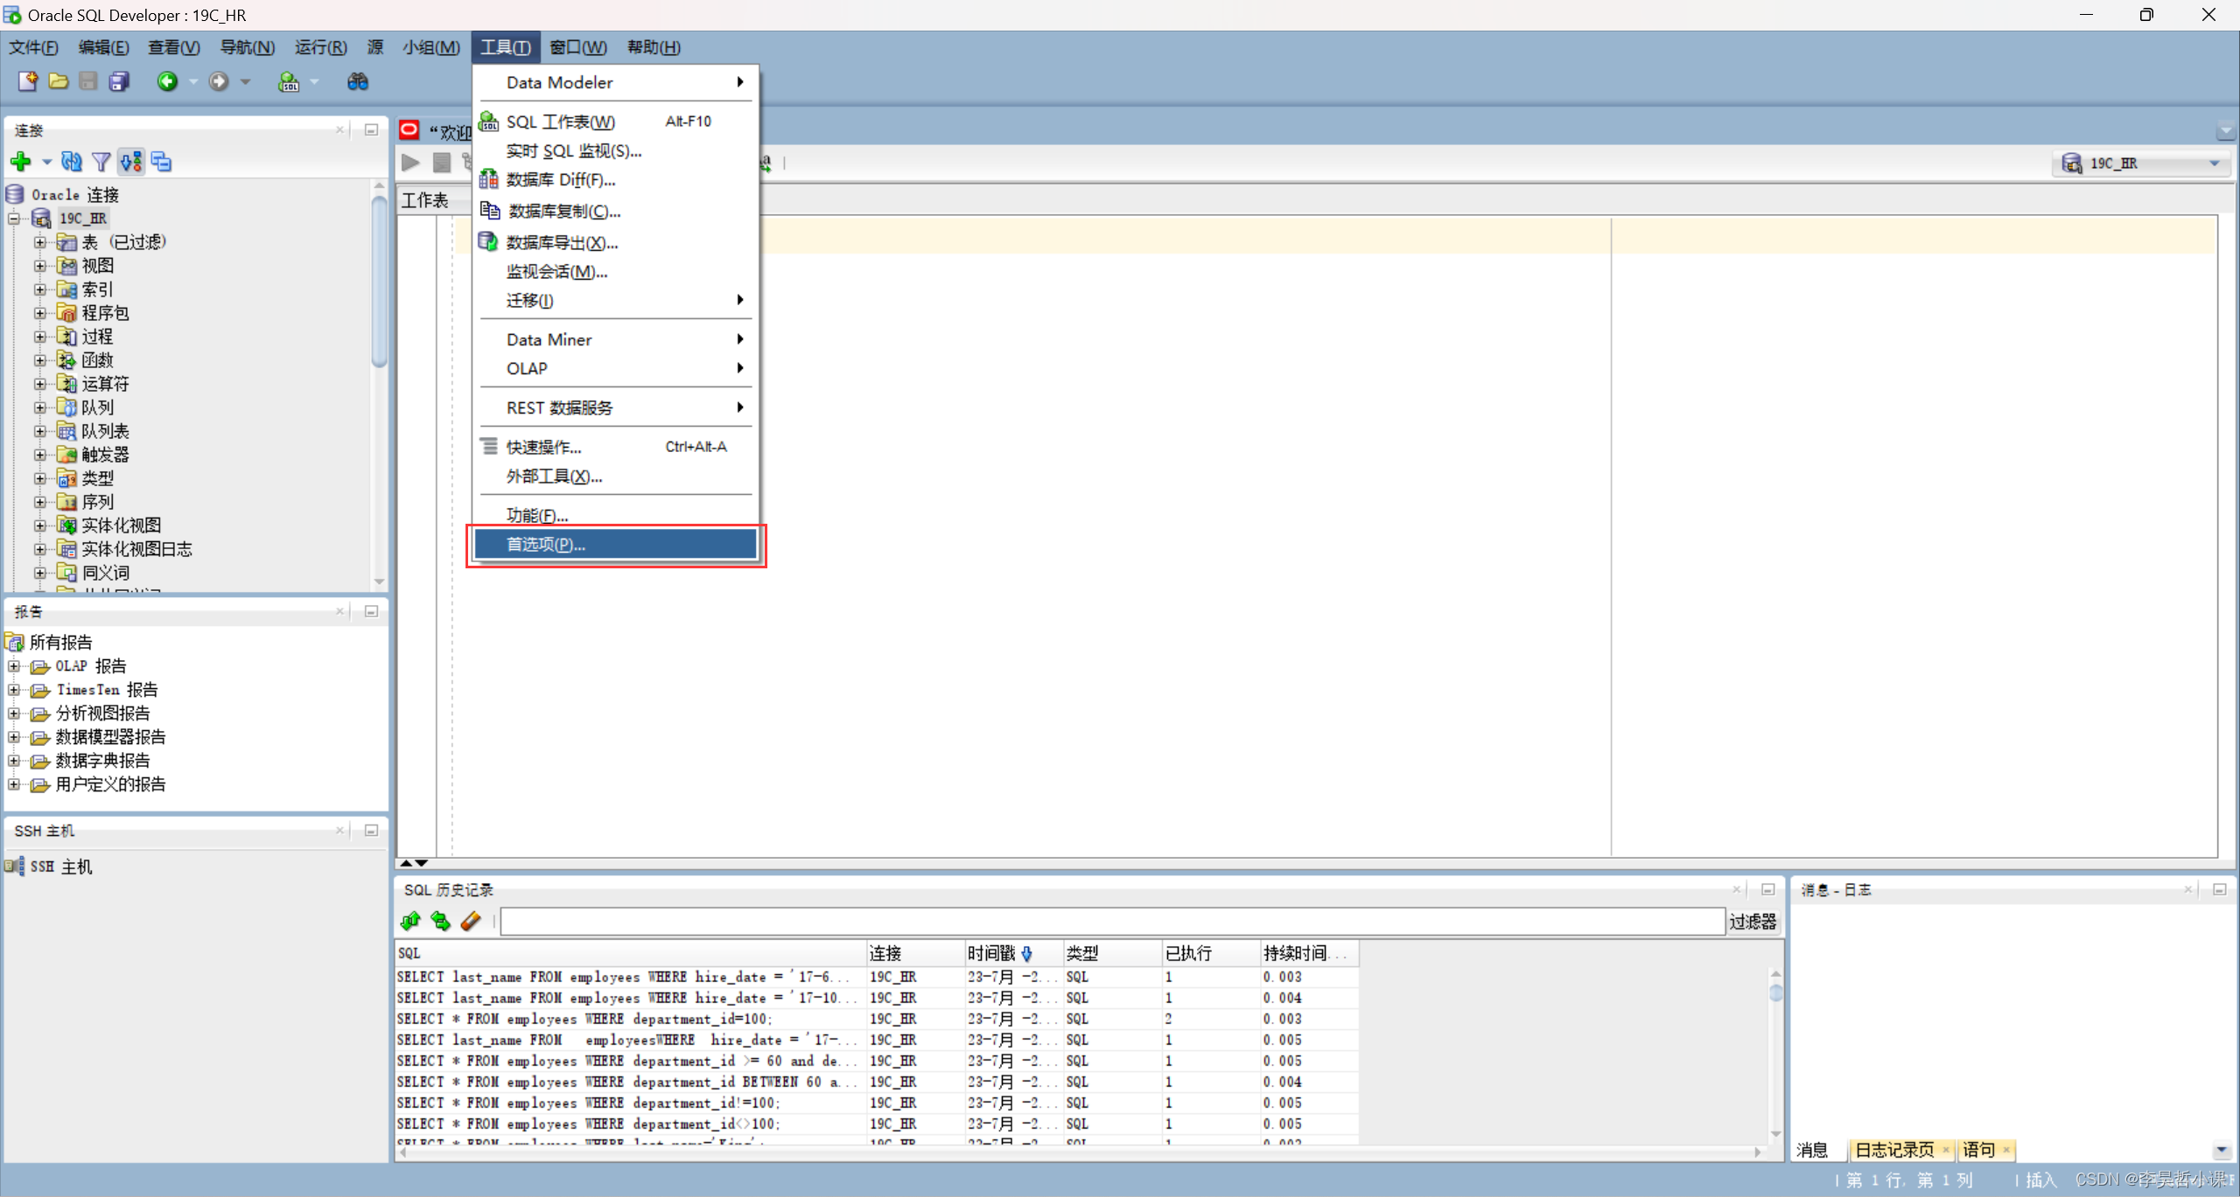Click the binoculars Find DB Object icon
2240x1197 pixels.
tap(358, 81)
